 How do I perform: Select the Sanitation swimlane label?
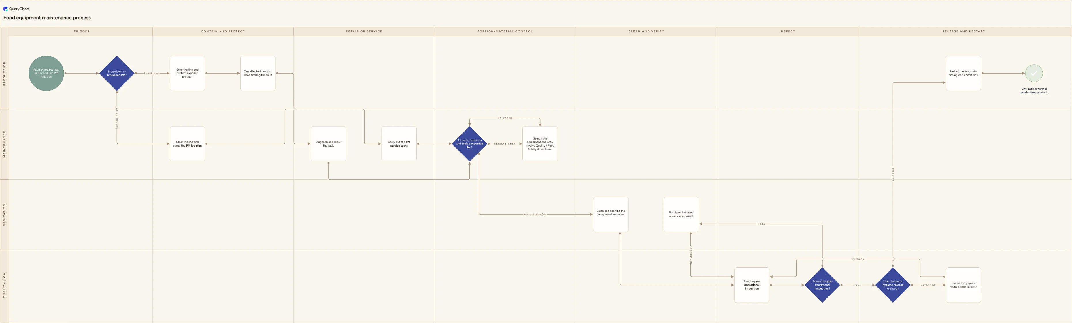(x=5, y=215)
